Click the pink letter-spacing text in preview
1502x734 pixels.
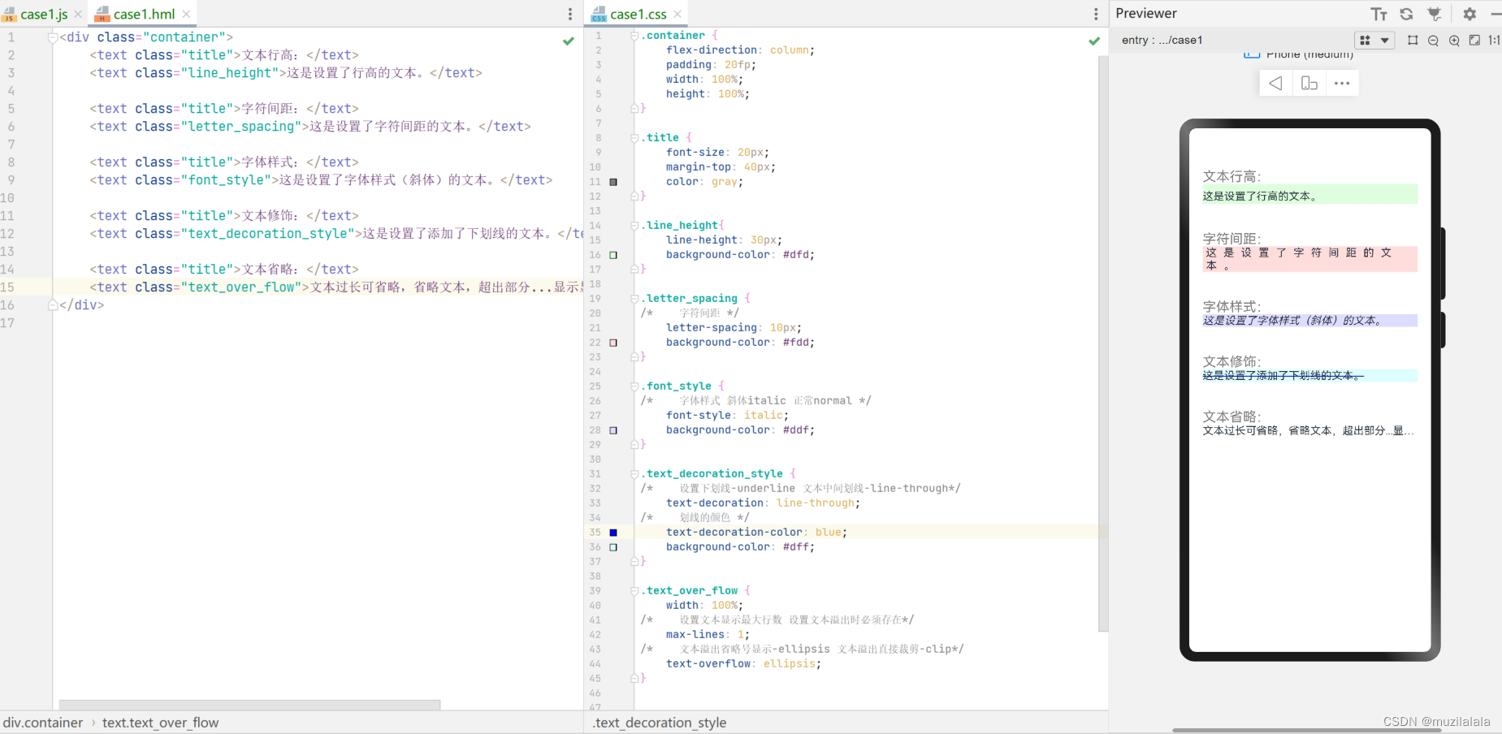coord(1310,259)
